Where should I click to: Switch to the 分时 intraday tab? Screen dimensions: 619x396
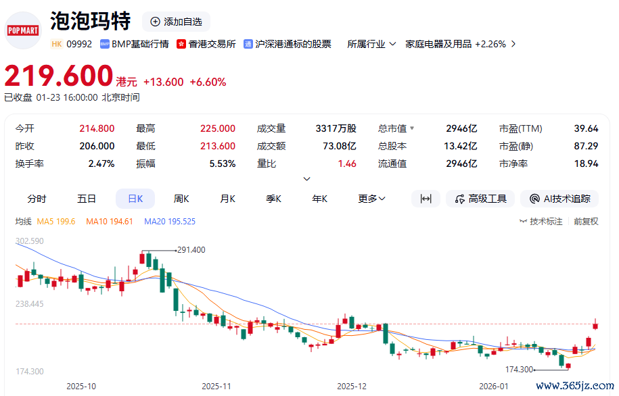(37, 199)
